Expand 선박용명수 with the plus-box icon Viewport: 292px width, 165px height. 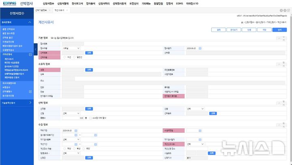pyautogui.click(x=30, y=91)
